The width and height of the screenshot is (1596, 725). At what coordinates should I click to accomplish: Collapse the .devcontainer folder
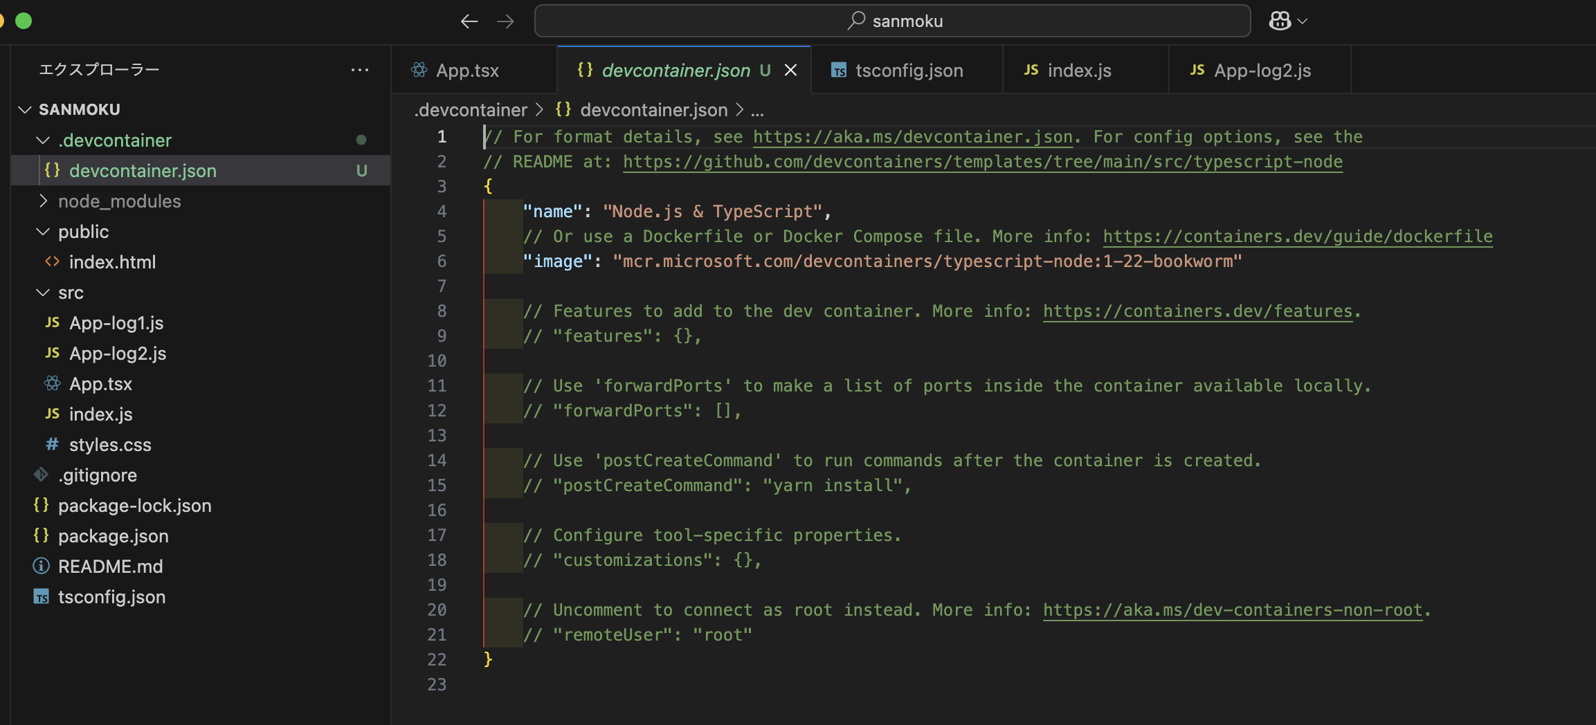click(x=42, y=140)
